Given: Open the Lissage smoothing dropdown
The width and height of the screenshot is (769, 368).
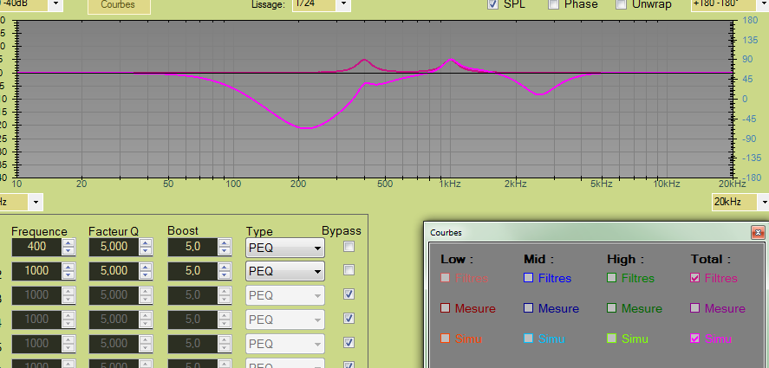Looking at the screenshot, I should tap(342, 4).
